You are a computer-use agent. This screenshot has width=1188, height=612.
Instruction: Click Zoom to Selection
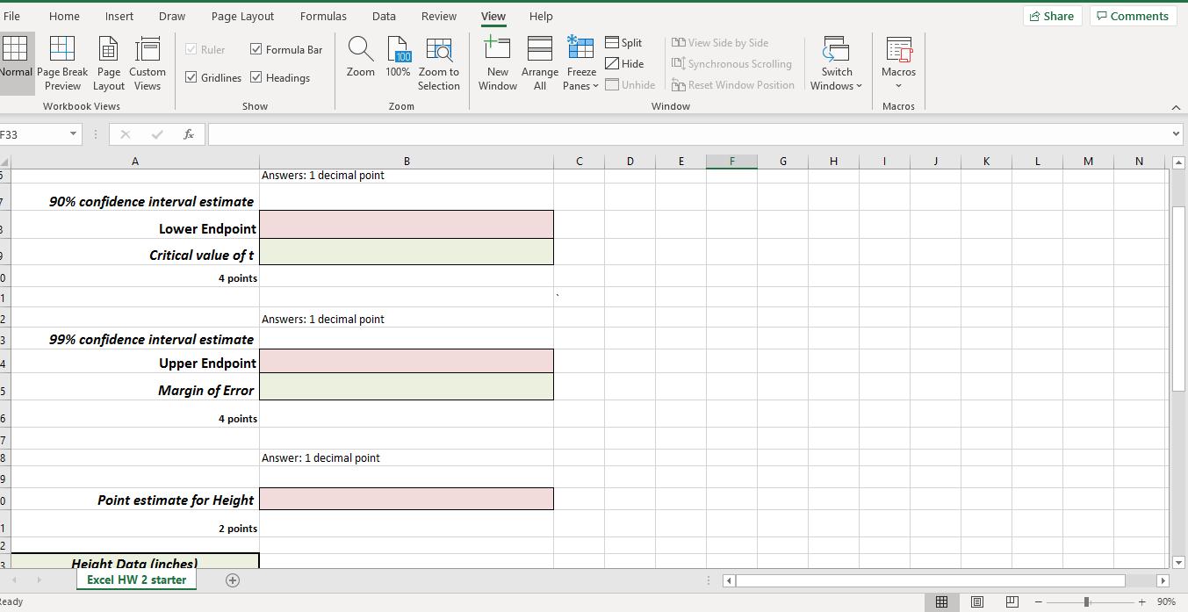[439, 61]
